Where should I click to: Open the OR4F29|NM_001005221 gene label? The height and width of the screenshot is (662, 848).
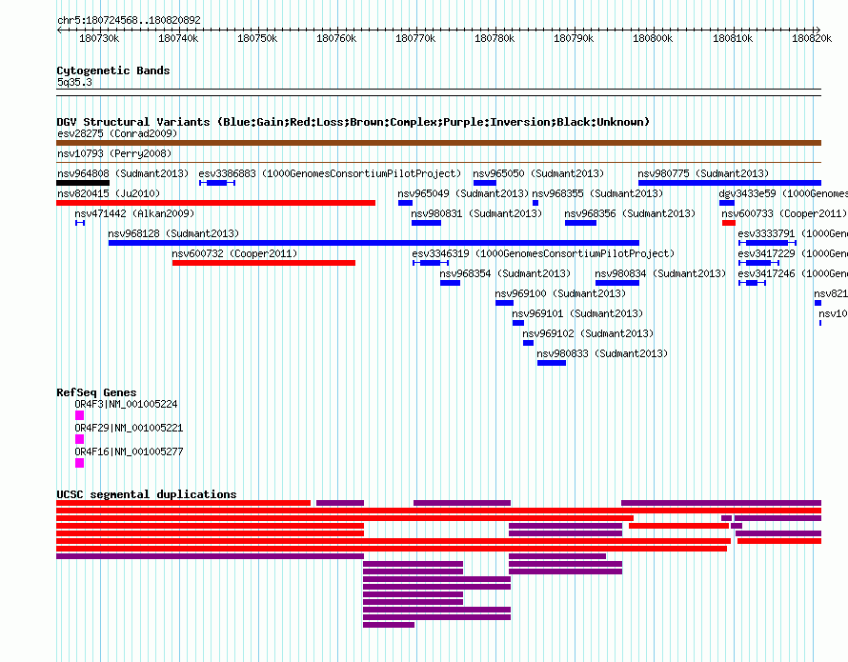[x=129, y=428]
